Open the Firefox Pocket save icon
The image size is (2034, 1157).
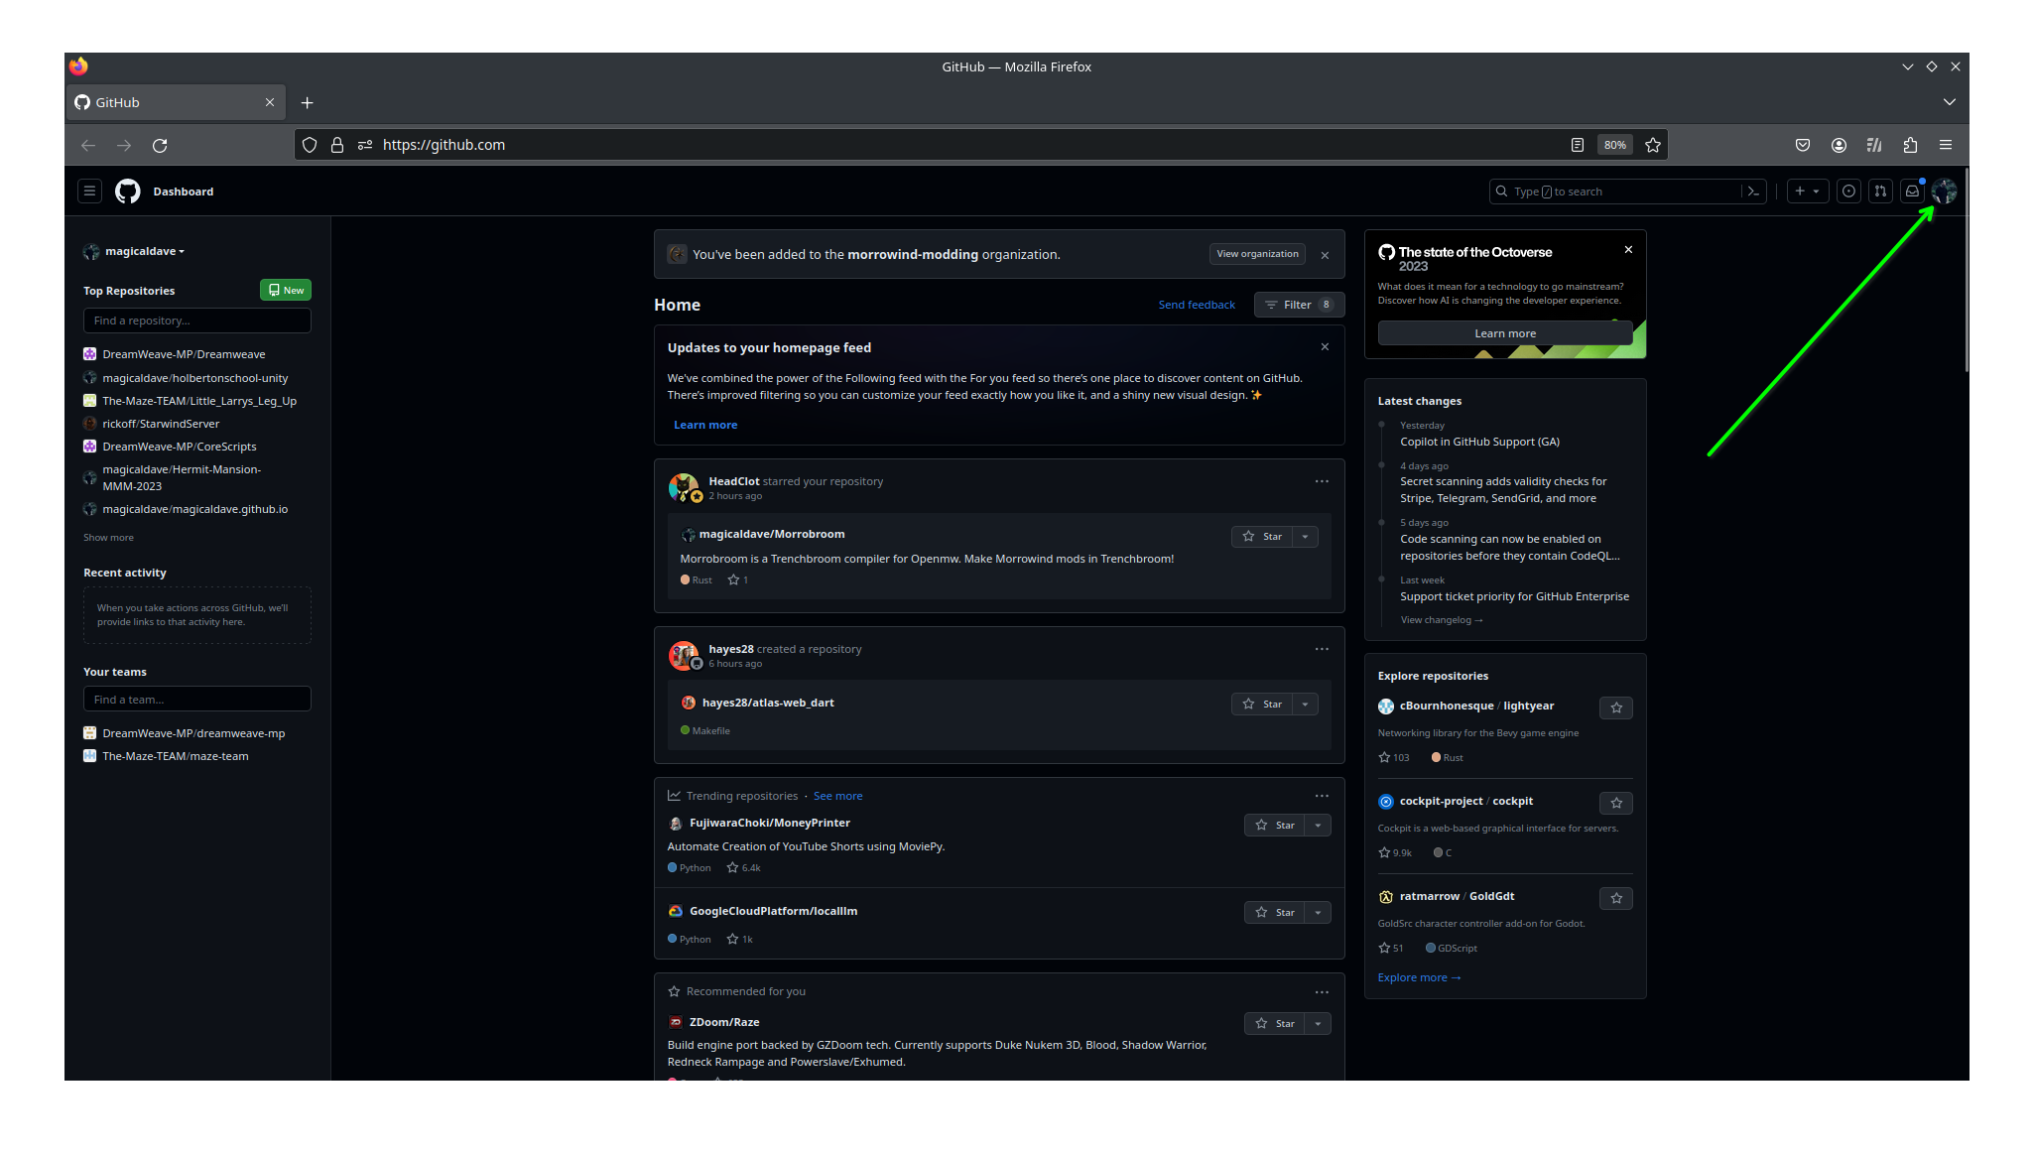[1803, 145]
